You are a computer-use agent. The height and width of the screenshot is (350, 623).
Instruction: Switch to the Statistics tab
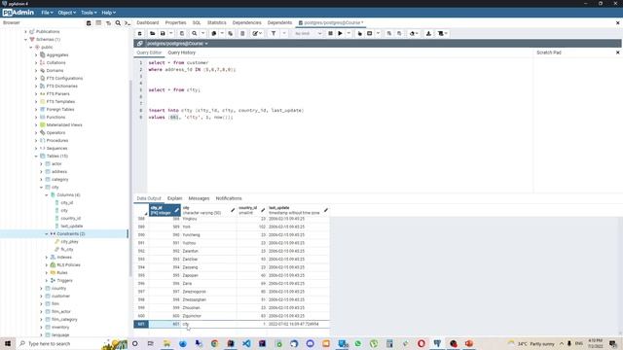click(216, 23)
